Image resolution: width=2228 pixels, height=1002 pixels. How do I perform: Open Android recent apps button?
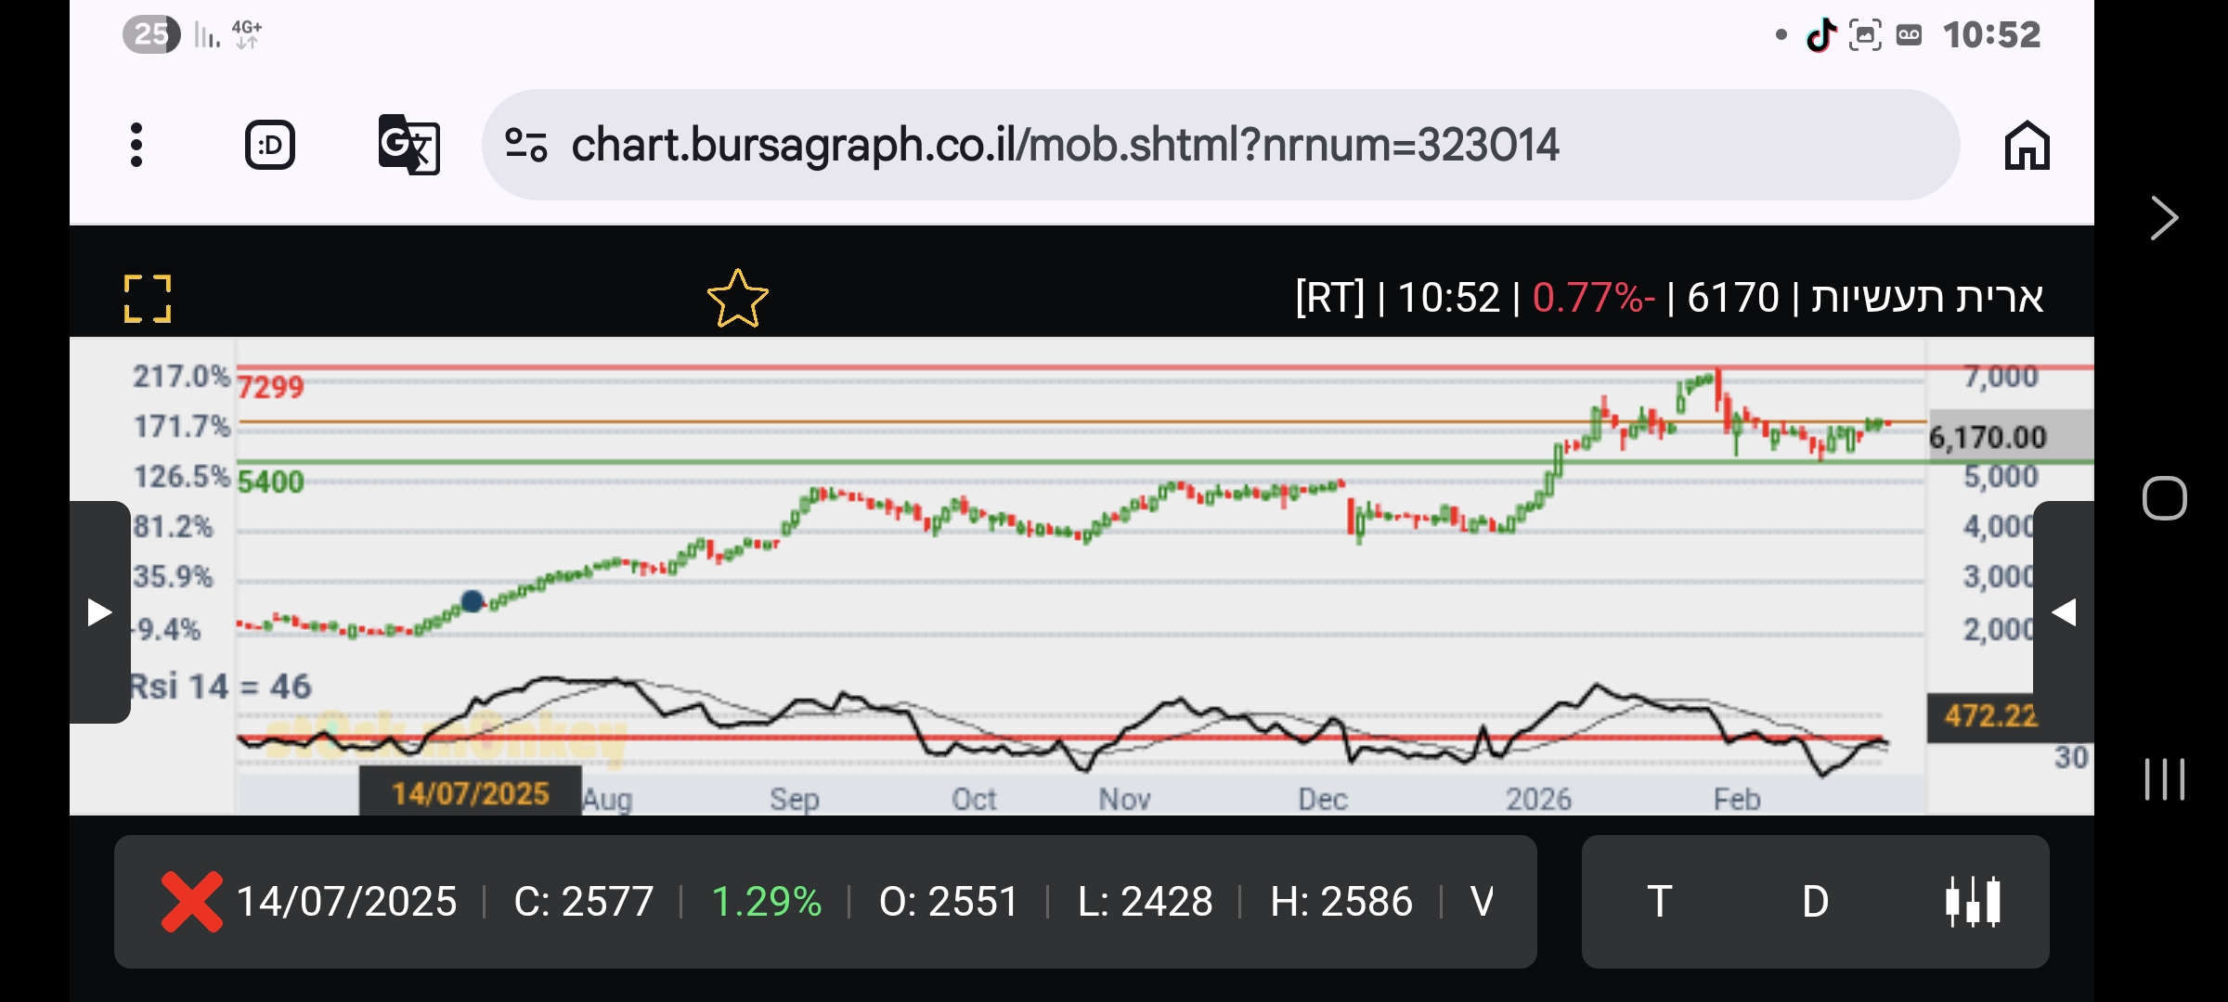(2163, 778)
